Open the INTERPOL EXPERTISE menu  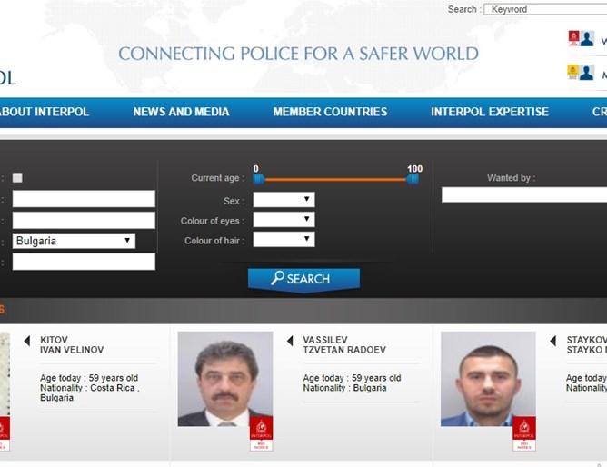click(x=490, y=112)
